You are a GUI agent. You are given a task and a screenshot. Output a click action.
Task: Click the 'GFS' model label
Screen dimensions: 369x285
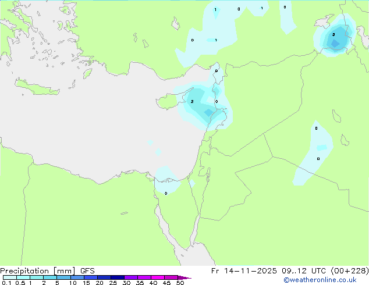87,271
